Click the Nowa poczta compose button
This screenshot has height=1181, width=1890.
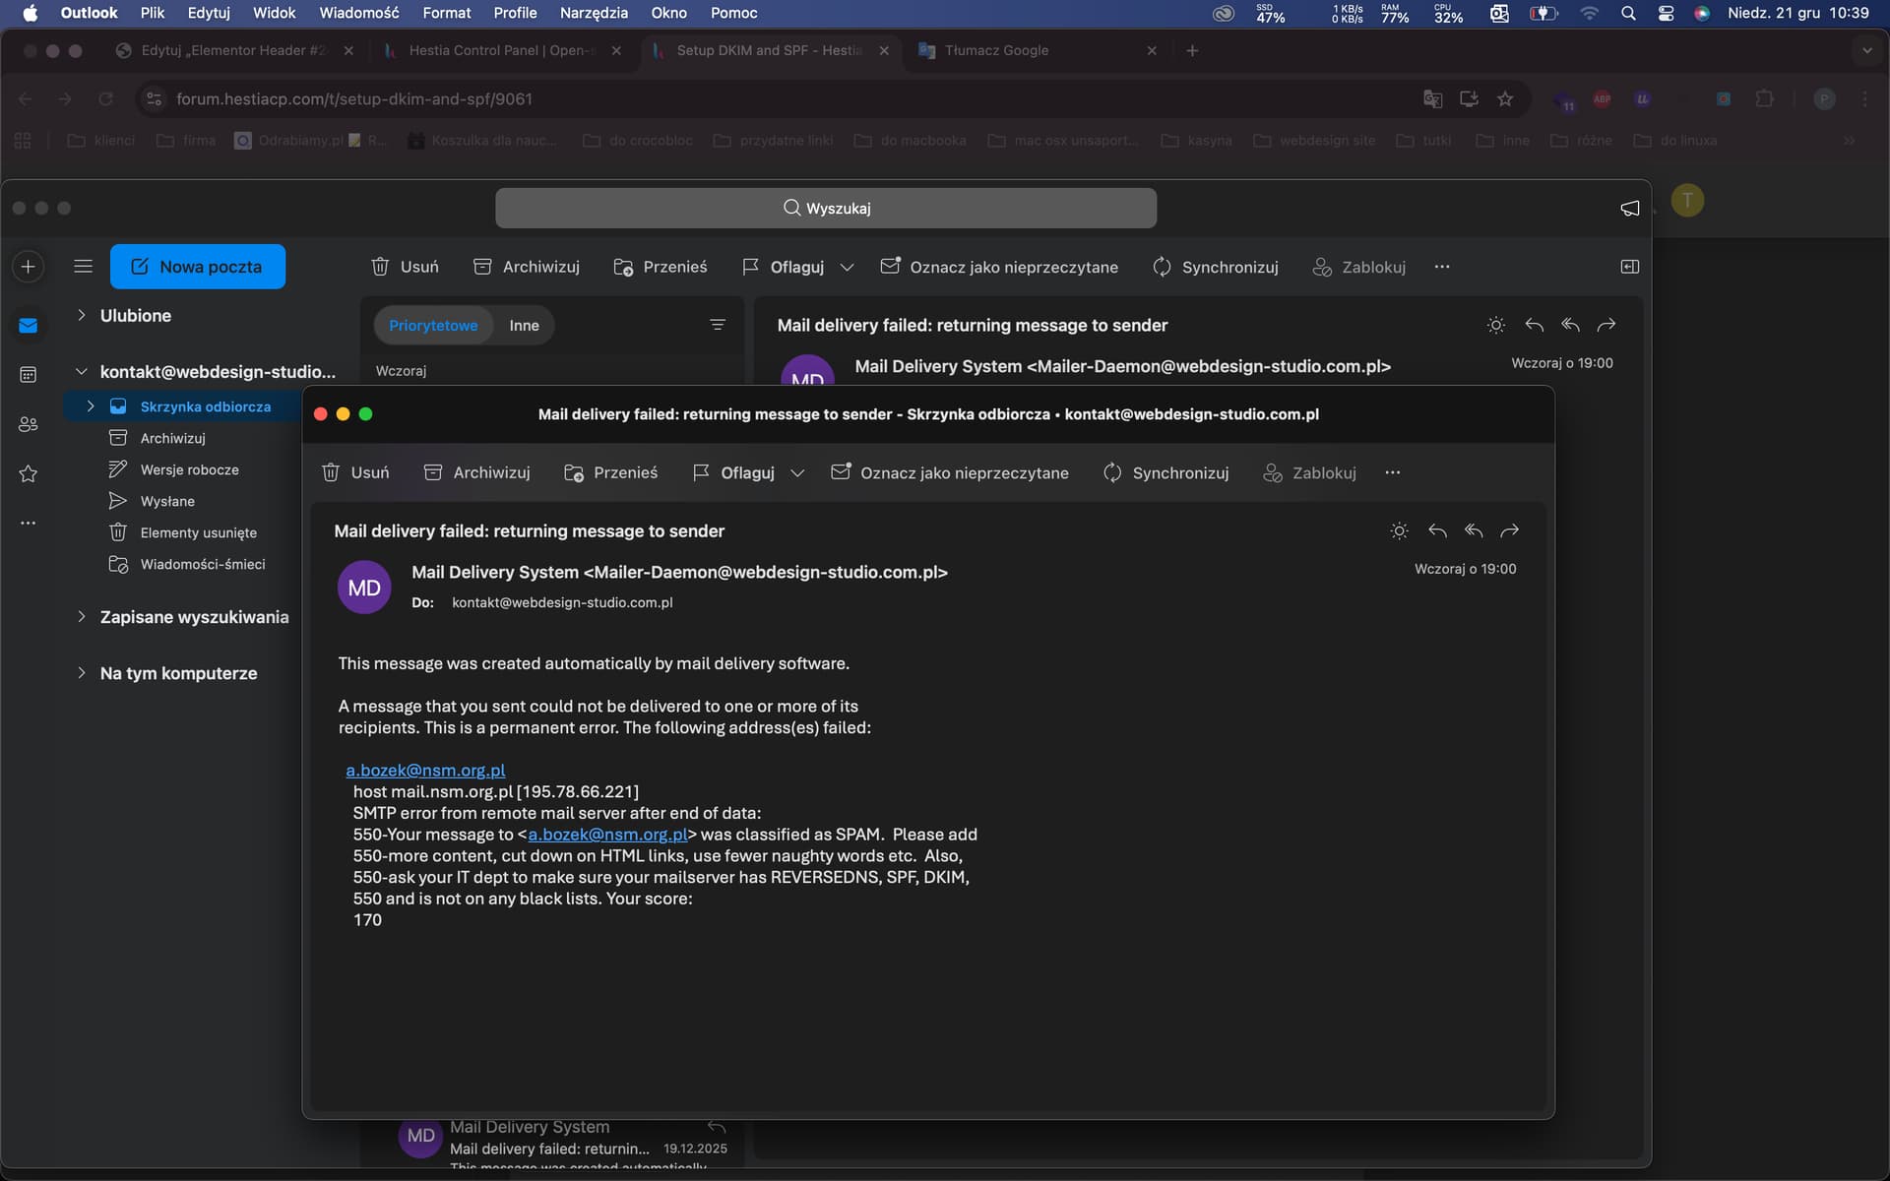point(198,267)
